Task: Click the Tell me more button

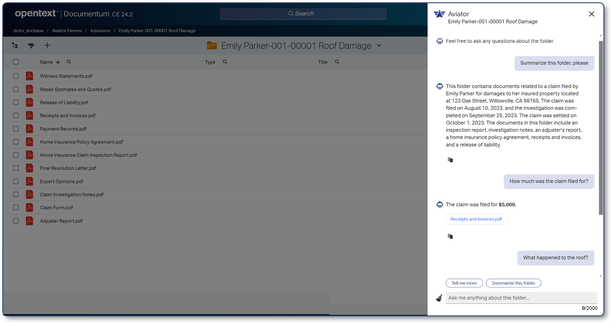Action: click(x=464, y=283)
